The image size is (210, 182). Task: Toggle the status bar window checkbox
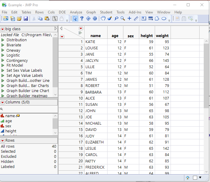pos(195,178)
